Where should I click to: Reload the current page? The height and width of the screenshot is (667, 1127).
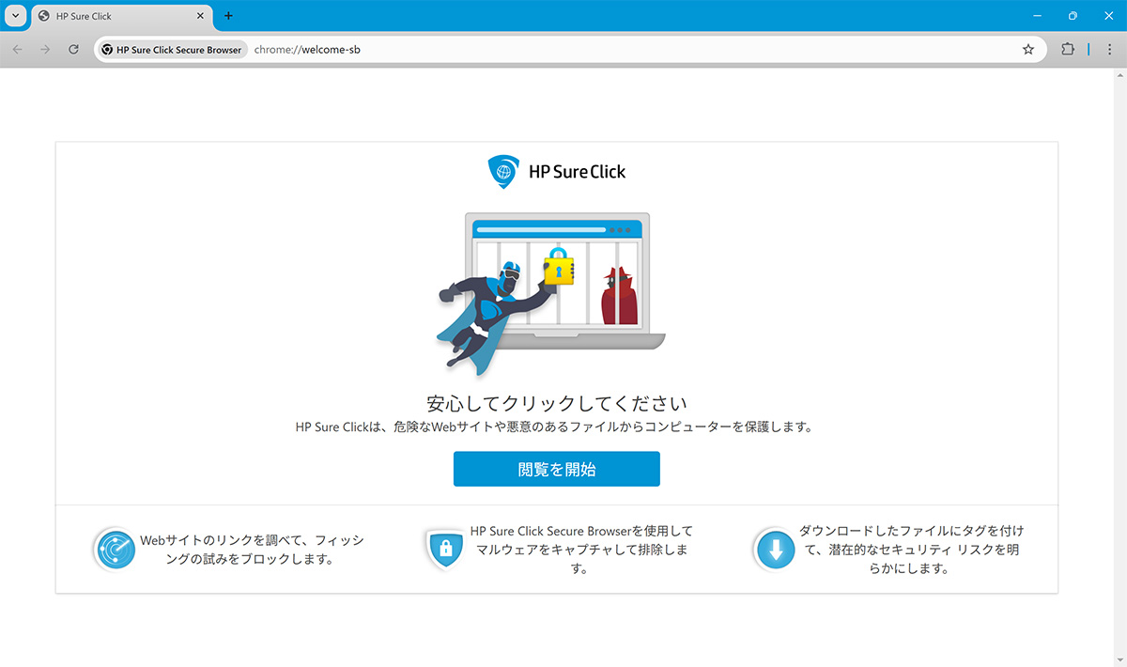73,49
